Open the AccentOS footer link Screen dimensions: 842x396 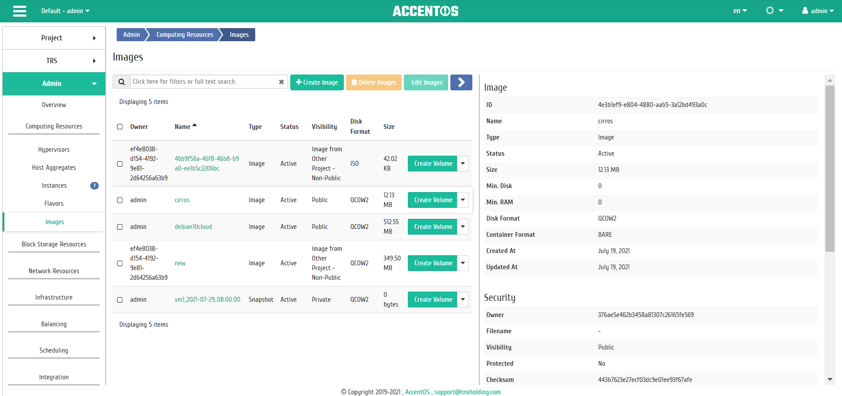(x=417, y=392)
